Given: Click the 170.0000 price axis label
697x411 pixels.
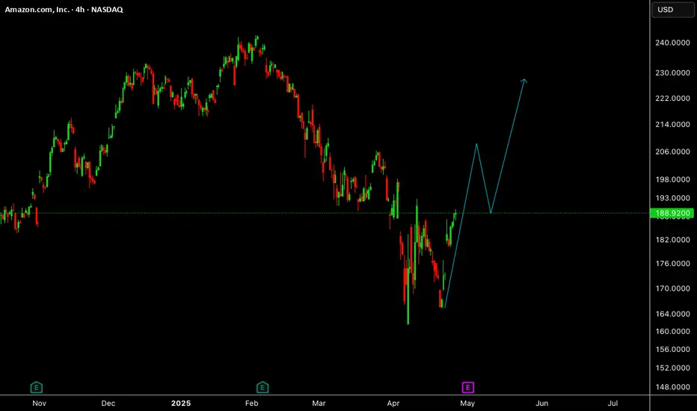Looking at the screenshot, I should (x=672, y=288).
